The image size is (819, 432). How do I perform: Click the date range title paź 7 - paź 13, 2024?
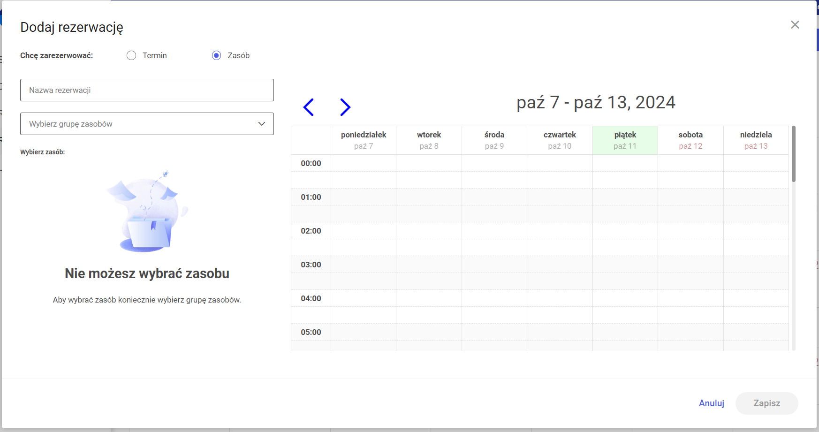(596, 103)
